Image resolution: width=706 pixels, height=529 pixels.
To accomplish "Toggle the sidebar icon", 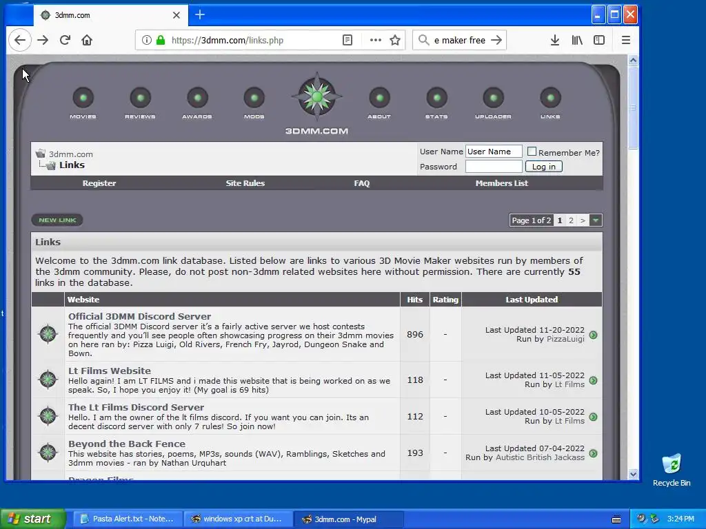I will click(599, 40).
